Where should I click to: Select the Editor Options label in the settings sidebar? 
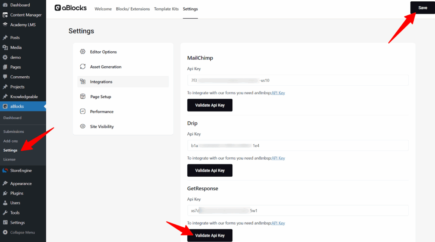click(x=103, y=52)
